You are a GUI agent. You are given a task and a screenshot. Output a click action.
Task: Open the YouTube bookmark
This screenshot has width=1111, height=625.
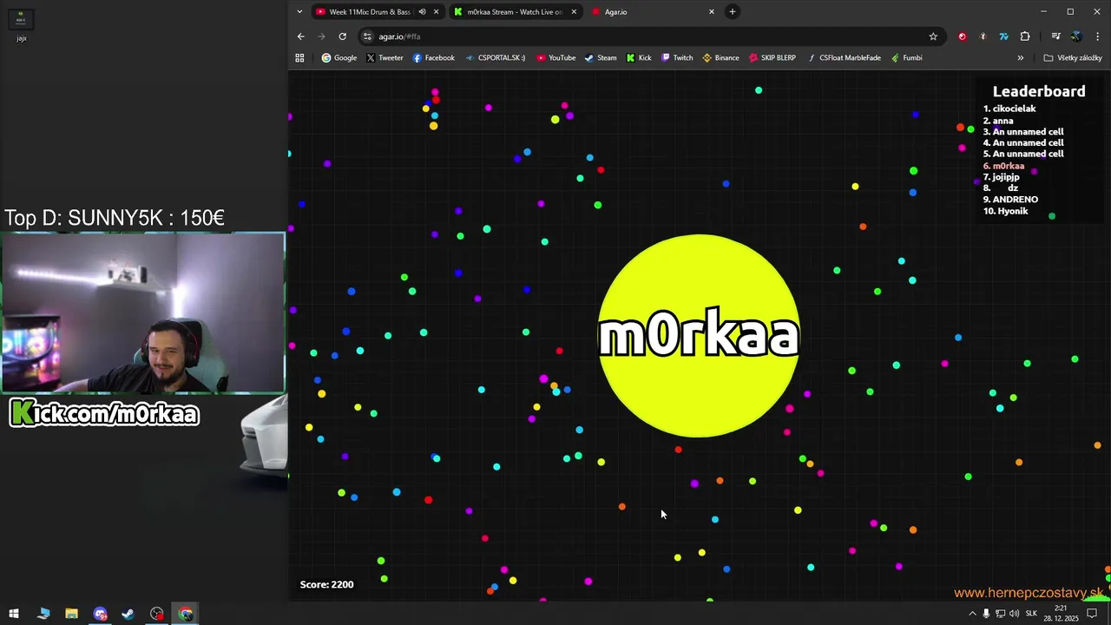coord(555,58)
